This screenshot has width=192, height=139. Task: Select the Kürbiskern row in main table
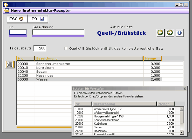point(89,68)
